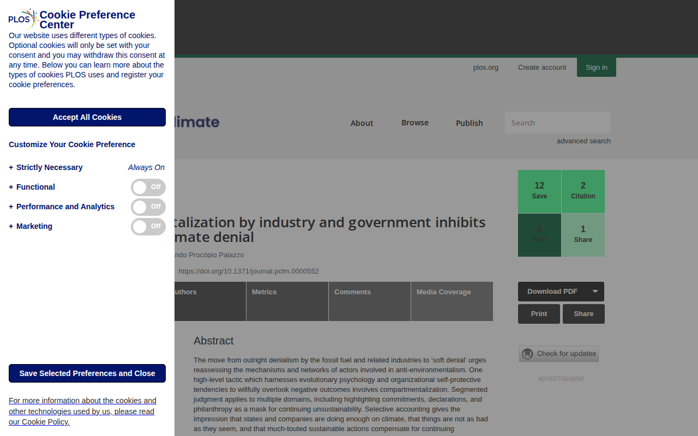
Task: Click the Customize Your Cookie Preference heading
Action: (x=72, y=144)
